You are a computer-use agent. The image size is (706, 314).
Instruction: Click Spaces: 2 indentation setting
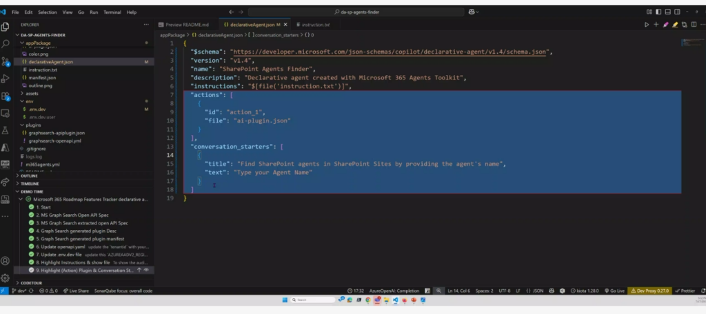point(485,291)
